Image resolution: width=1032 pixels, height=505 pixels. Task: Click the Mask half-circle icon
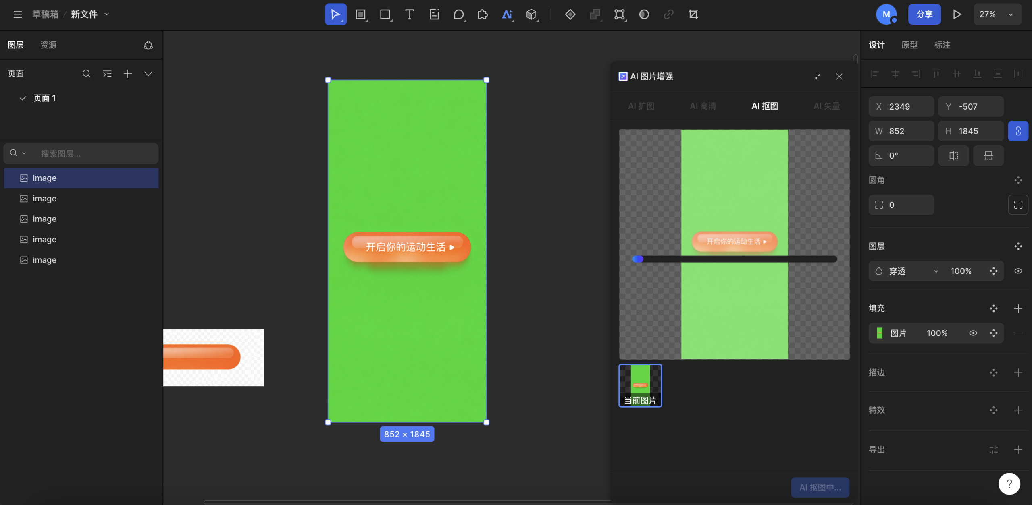tap(644, 14)
